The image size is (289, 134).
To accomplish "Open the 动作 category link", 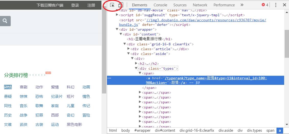I will (x=39, y=87).
